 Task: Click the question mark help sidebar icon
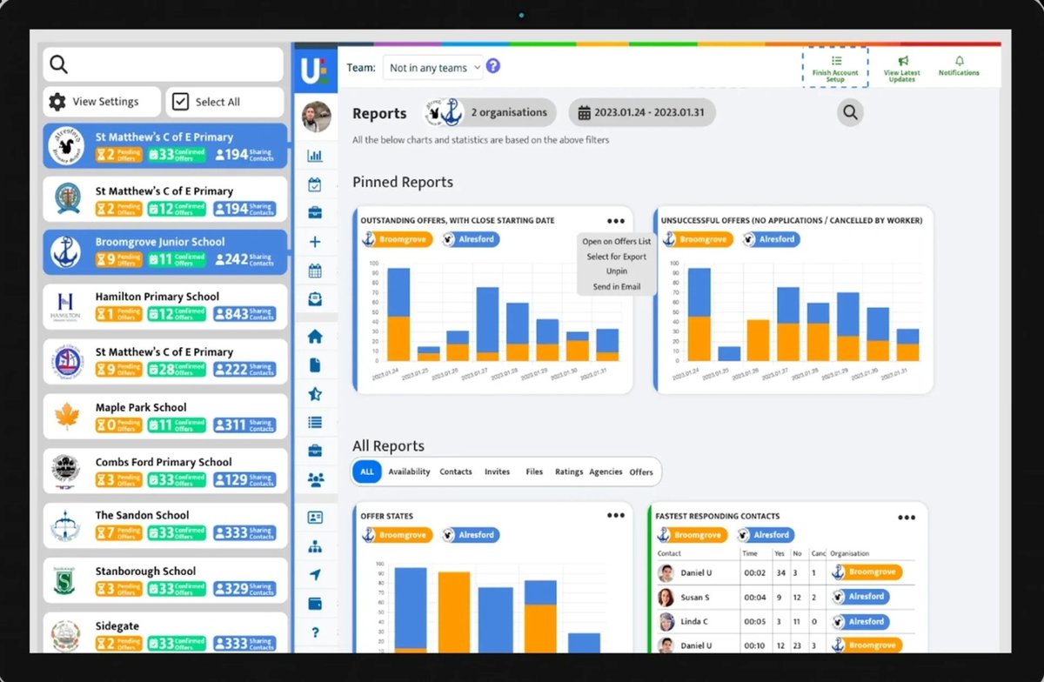pos(315,632)
